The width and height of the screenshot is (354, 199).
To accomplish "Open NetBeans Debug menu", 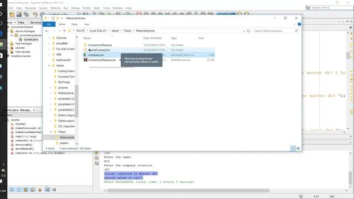I will (x=75, y=8).
